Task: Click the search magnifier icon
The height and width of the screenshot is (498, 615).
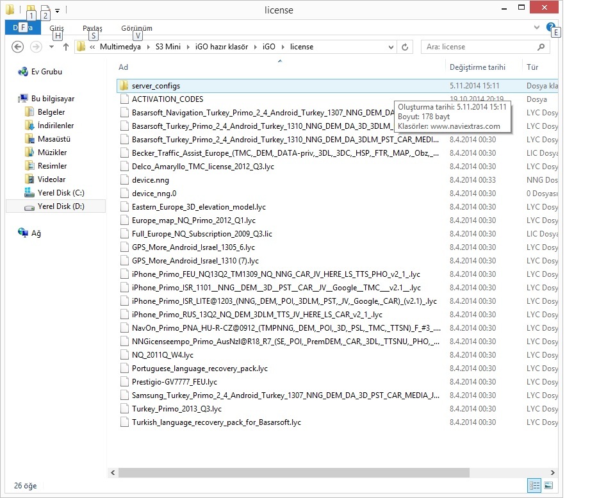Action: click(541, 47)
